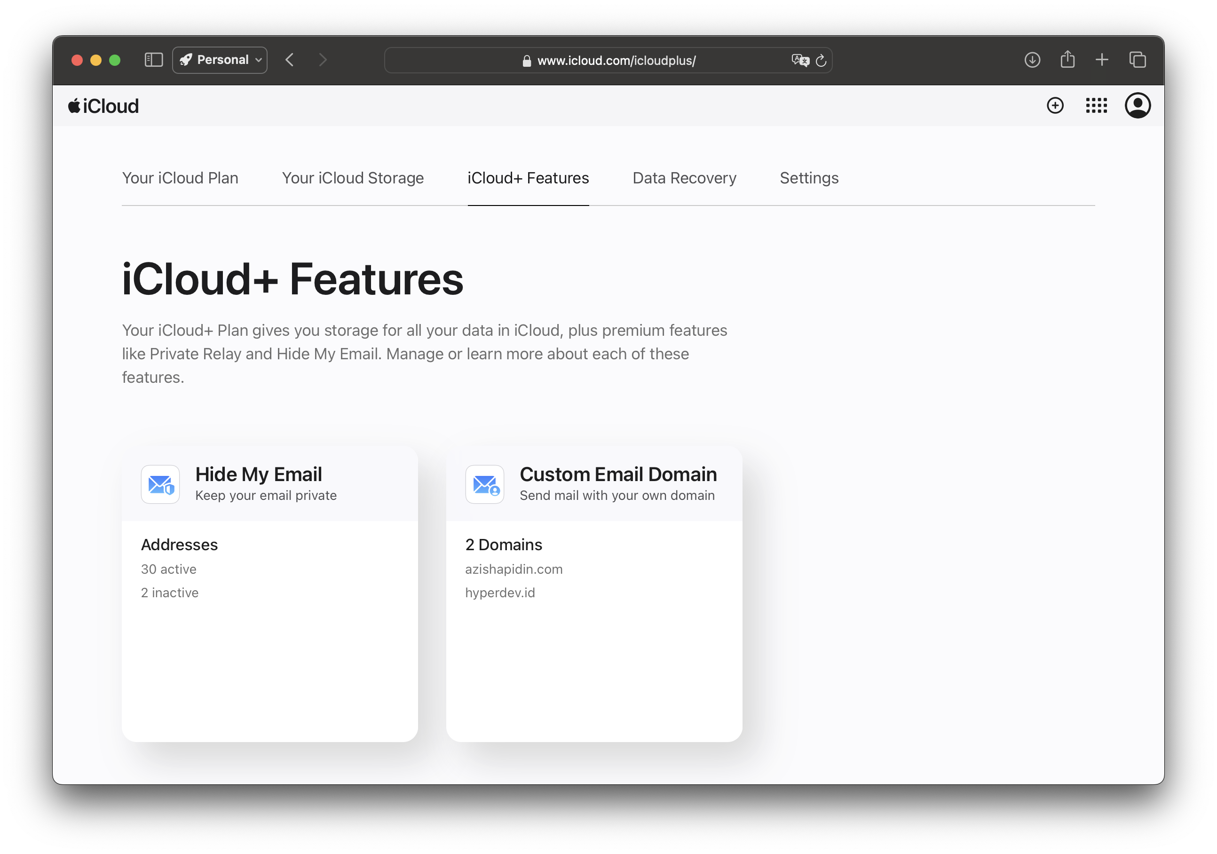Toggle the Safari sidebar icon
1217x854 pixels.
coord(154,60)
